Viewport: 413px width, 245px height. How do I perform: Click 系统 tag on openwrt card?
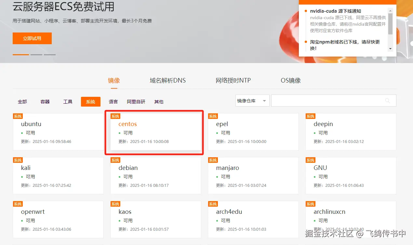18,204
